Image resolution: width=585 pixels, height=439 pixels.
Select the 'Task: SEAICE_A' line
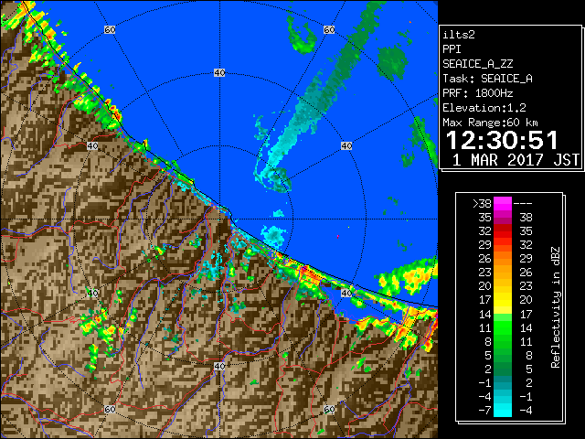tap(487, 79)
